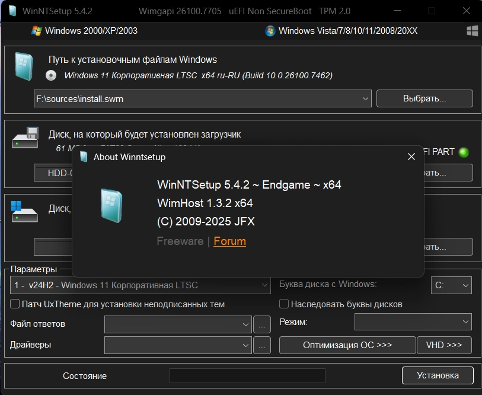482x395 pixels.
Task: Click the TPM 2.0 title bar text
Action: (x=334, y=11)
